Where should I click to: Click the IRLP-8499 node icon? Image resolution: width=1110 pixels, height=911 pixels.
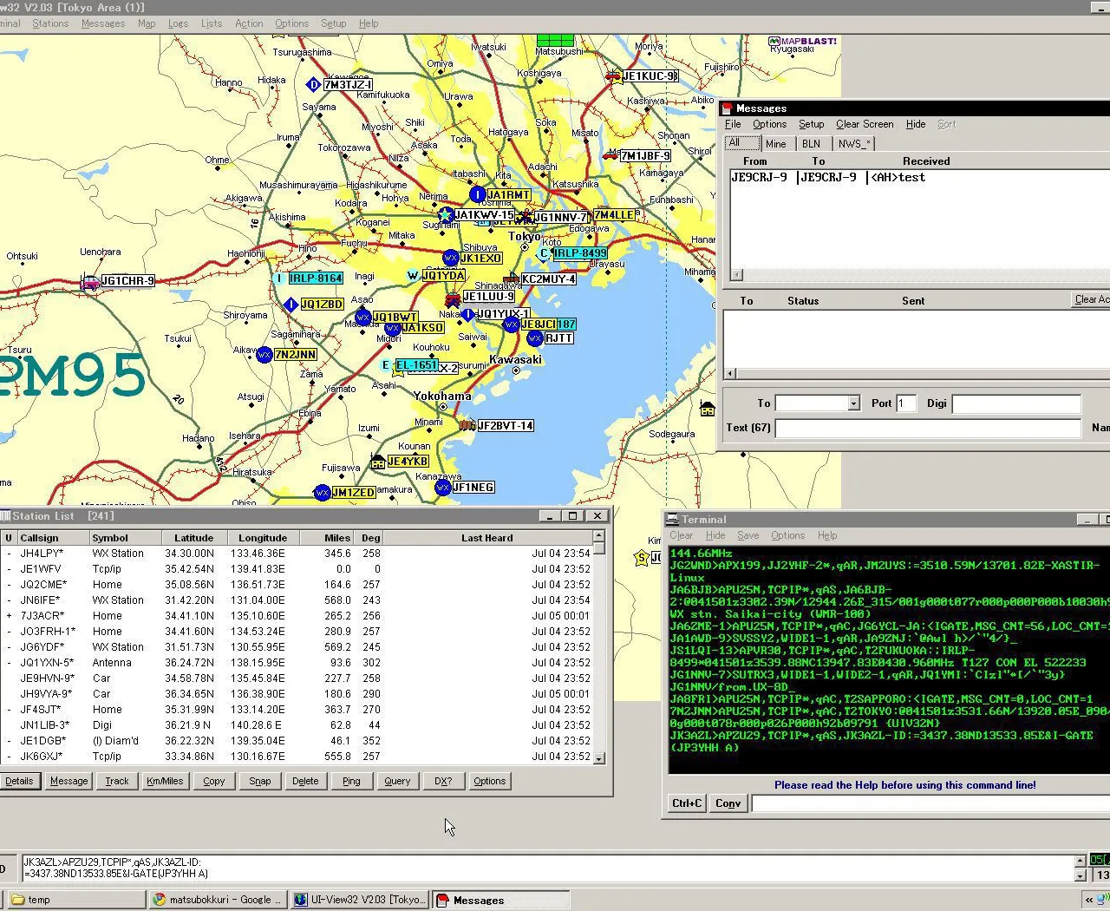544,253
